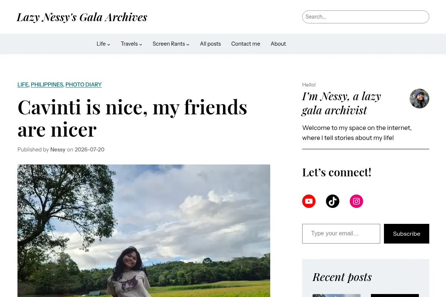The height and width of the screenshot is (297, 446).
Task: Open the Screen Rants menu item
Action: point(169,44)
